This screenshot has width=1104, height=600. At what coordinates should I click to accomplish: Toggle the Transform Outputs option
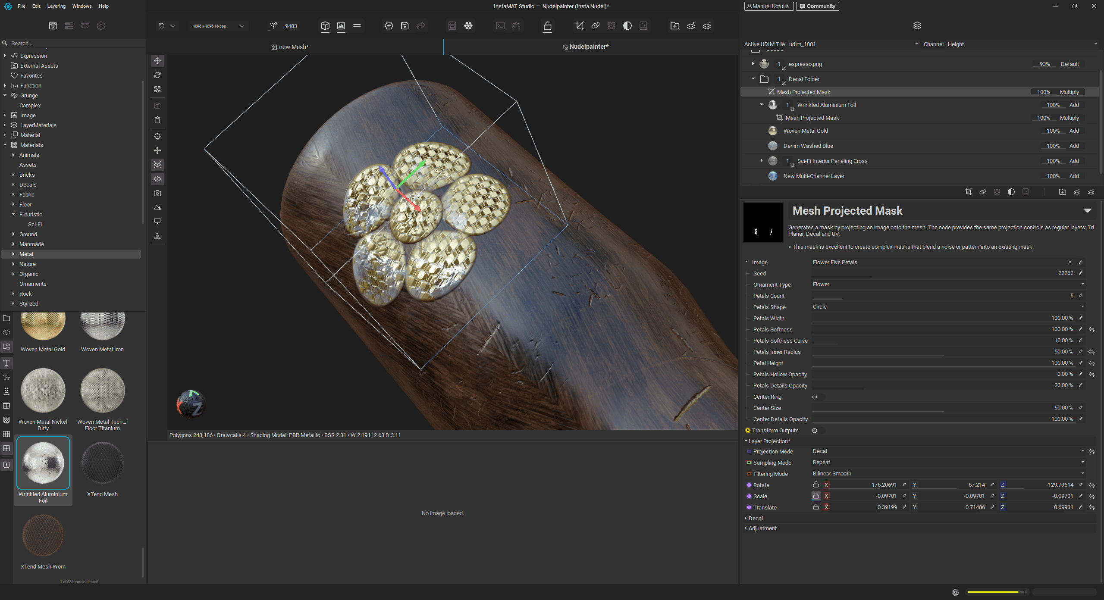(814, 431)
